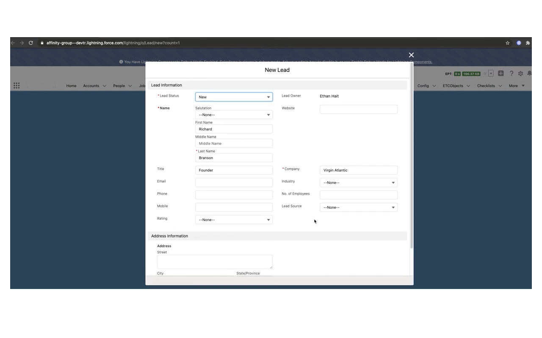Open the browser Extensions puzzle icon
This screenshot has width=542, height=338.
coord(528,43)
